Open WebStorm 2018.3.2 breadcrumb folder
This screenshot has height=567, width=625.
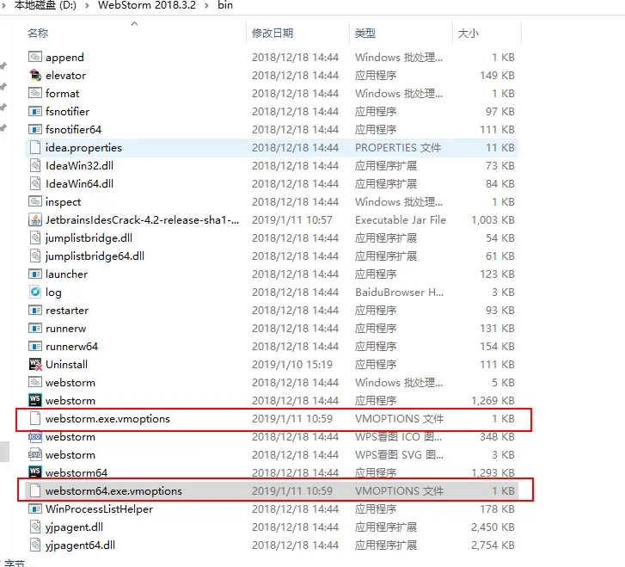(147, 5)
